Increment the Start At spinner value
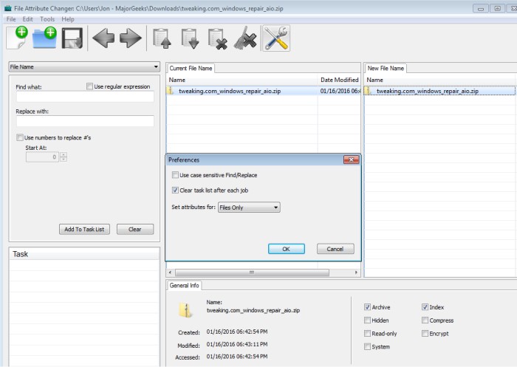Viewport: 517px width, 367px height. [64, 154]
